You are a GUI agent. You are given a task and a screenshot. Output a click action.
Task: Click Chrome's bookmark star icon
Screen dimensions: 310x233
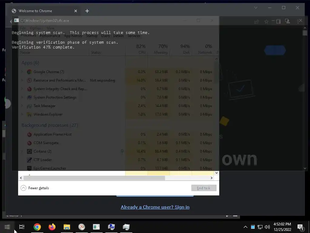tap(266, 22)
